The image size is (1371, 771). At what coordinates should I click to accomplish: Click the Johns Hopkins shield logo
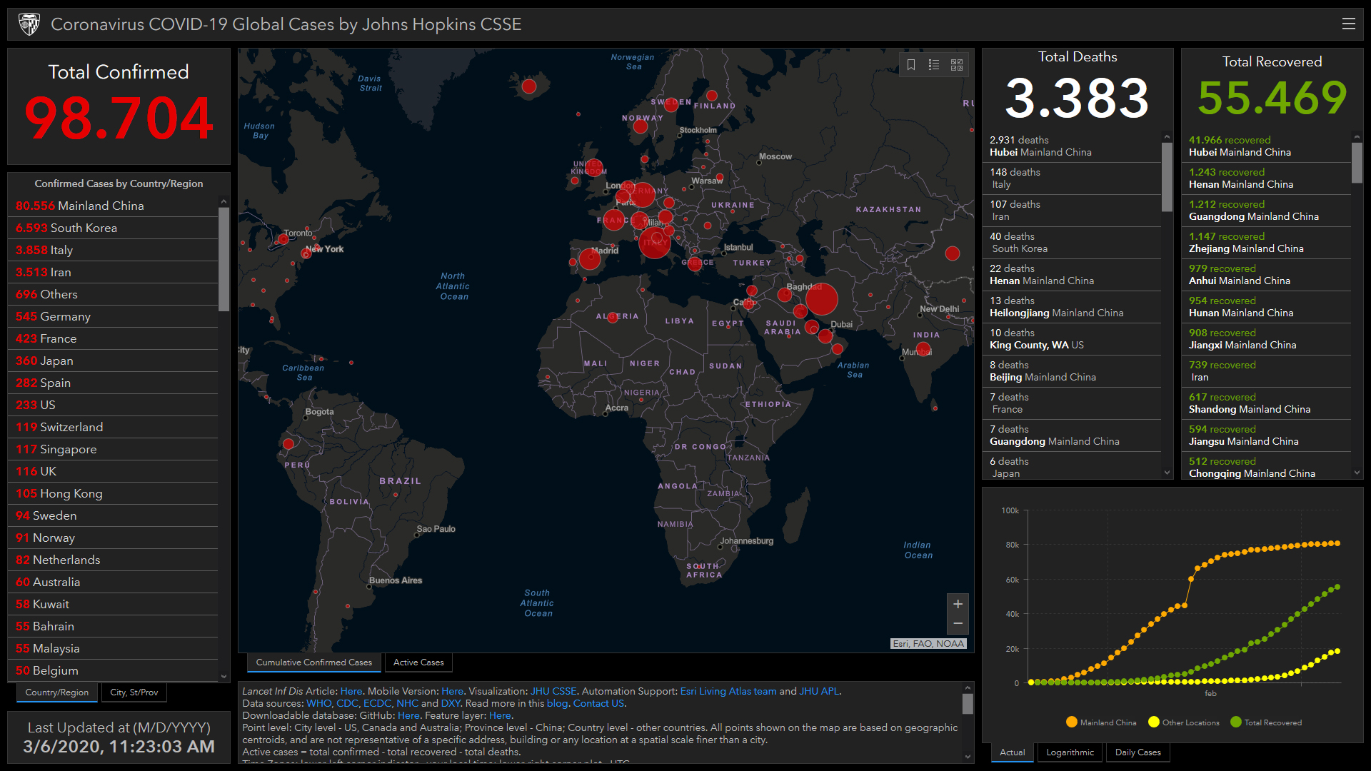click(29, 24)
